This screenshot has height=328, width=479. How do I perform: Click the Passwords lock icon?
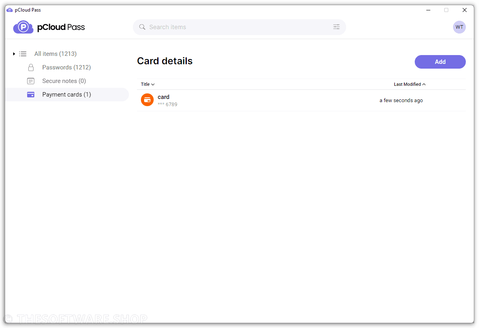tap(31, 67)
